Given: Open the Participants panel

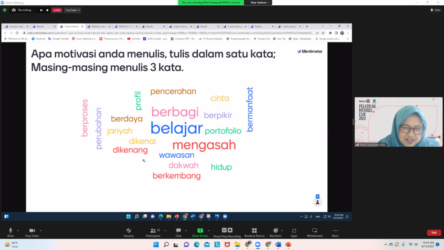Looking at the screenshot, I should pos(153,233).
